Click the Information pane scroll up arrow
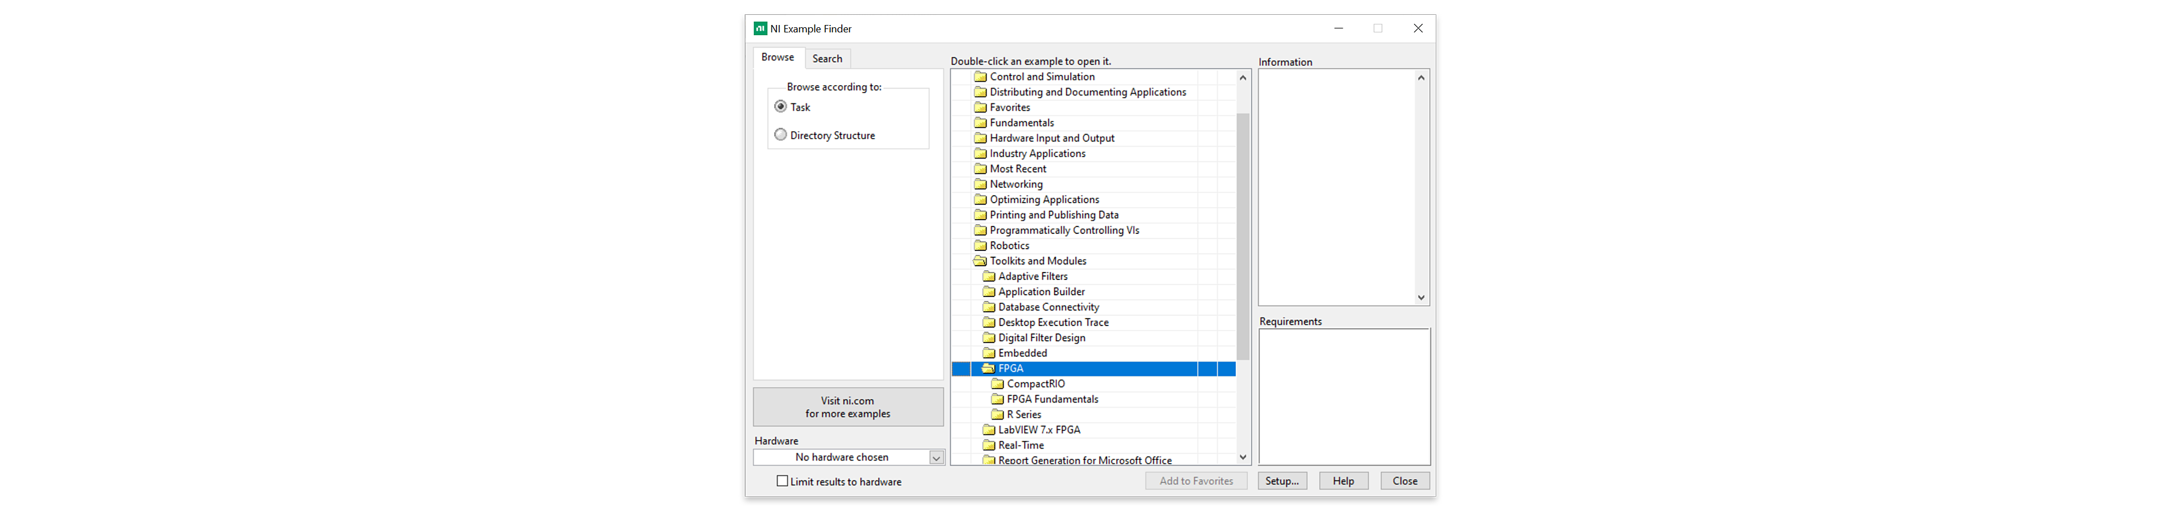The image size is (2181, 511). (x=1422, y=78)
